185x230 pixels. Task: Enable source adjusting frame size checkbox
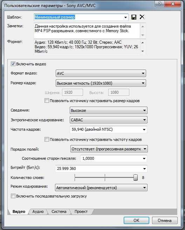click(47, 101)
